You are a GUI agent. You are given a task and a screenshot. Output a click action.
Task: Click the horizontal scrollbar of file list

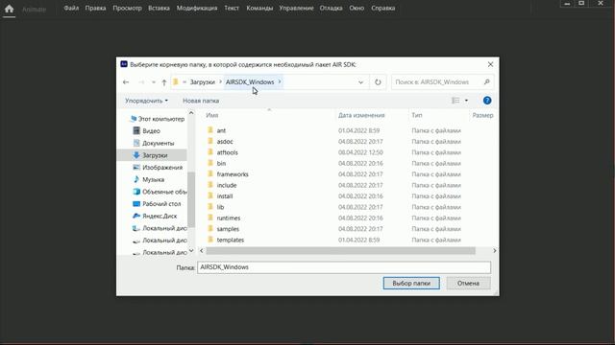[x=341, y=251]
